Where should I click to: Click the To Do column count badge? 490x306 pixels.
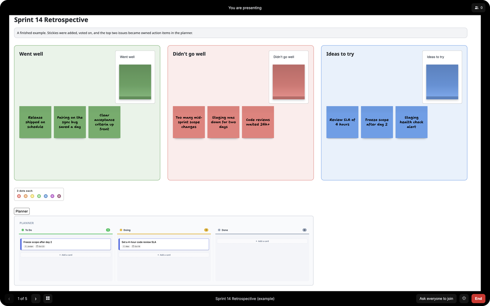point(108,230)
